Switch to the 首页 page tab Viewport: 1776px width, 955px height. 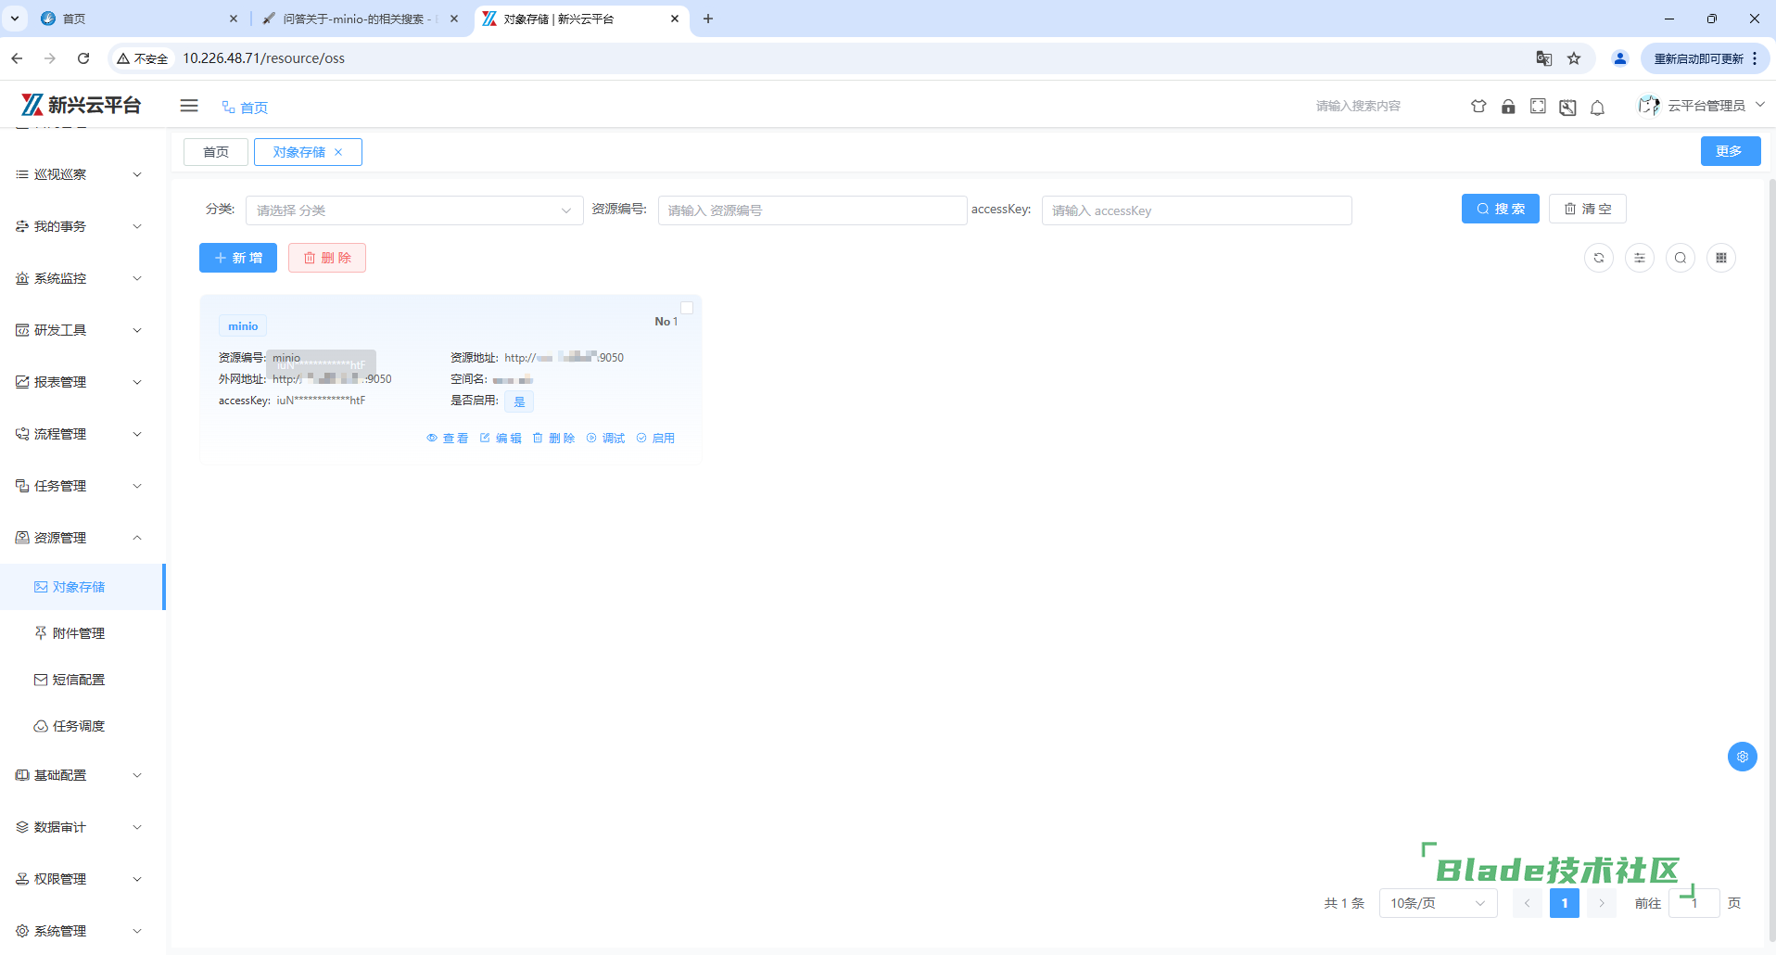(x=215, y=152)
